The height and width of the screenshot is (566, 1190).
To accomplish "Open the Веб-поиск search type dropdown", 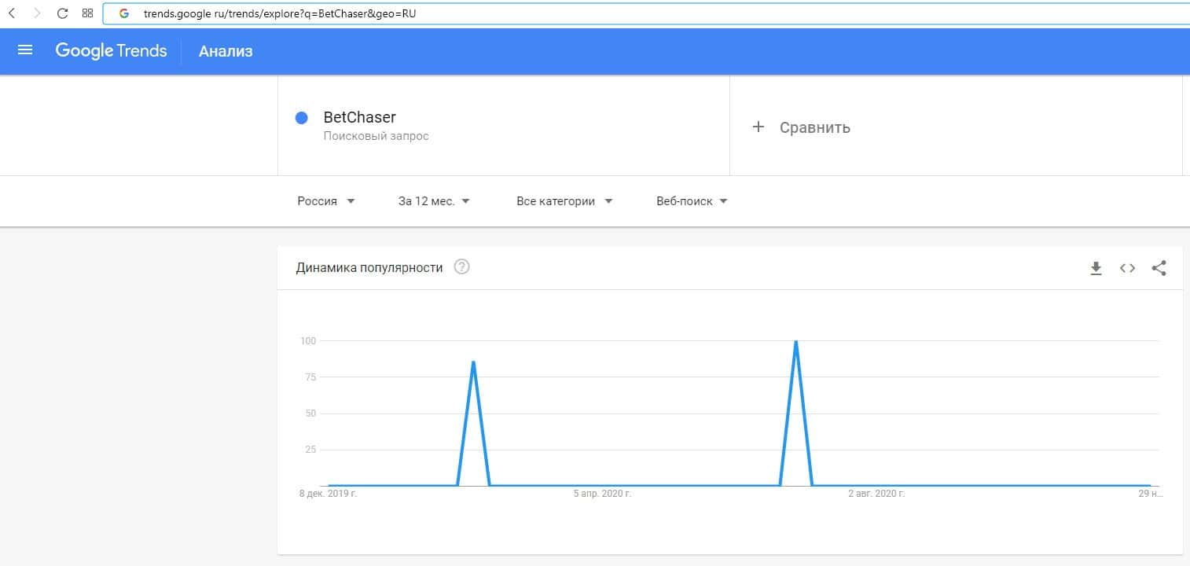I will tap(692, 201).
